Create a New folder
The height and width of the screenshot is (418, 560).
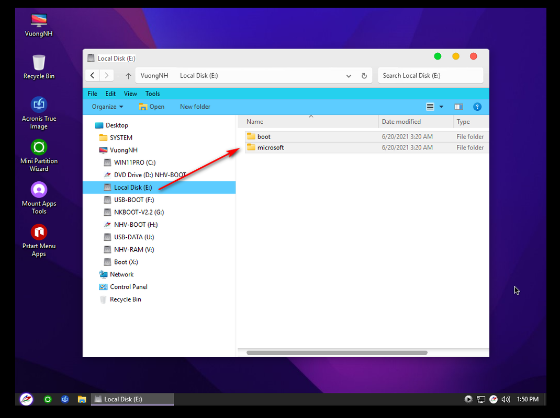[x=195, y=107]
